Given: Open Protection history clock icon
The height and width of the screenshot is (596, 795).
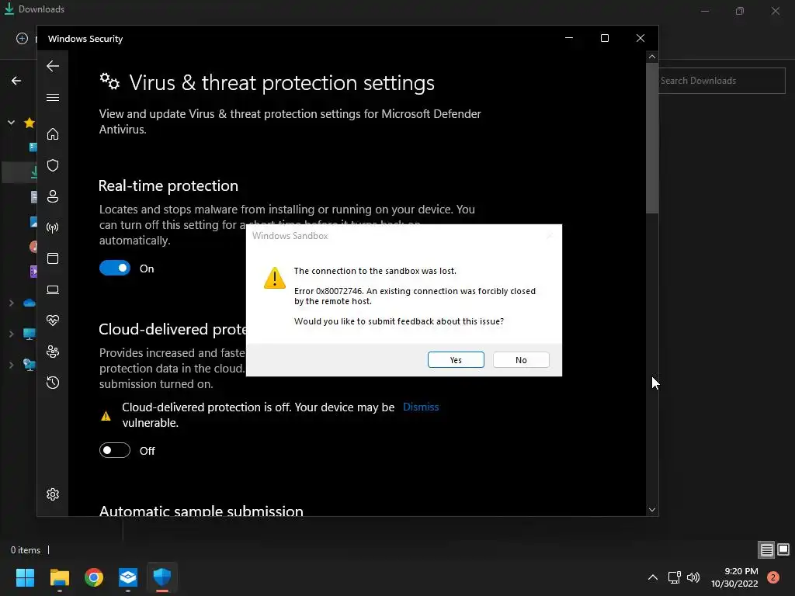Looking at the screenshot, I should (x=53, y=383).
